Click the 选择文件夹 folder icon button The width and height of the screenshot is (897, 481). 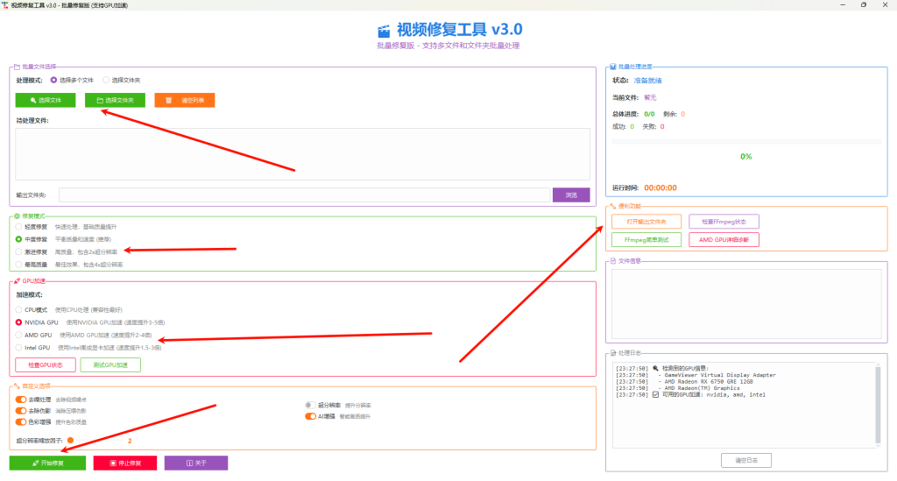point(115,100)
